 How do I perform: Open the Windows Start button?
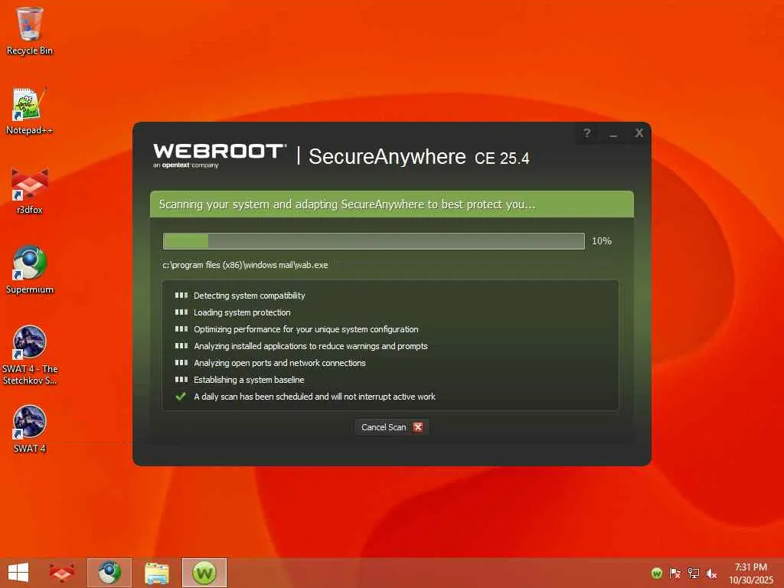(x=18, y=573)
